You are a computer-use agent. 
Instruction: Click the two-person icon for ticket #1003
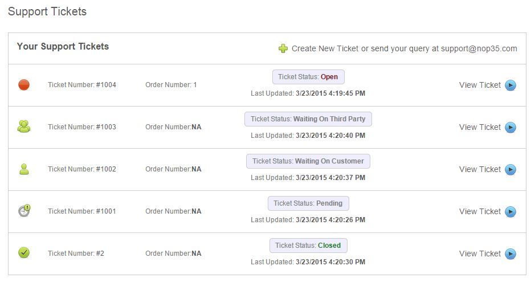[x=23, y=126]
